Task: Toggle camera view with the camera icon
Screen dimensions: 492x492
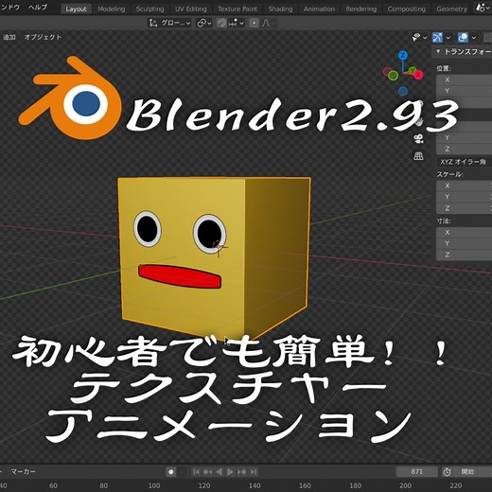Action: coord(418,139)
